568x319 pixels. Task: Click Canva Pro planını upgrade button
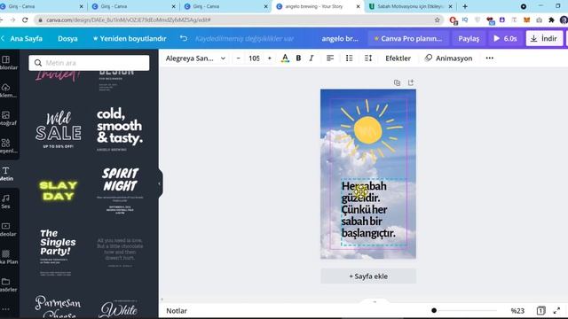point(408,38)
